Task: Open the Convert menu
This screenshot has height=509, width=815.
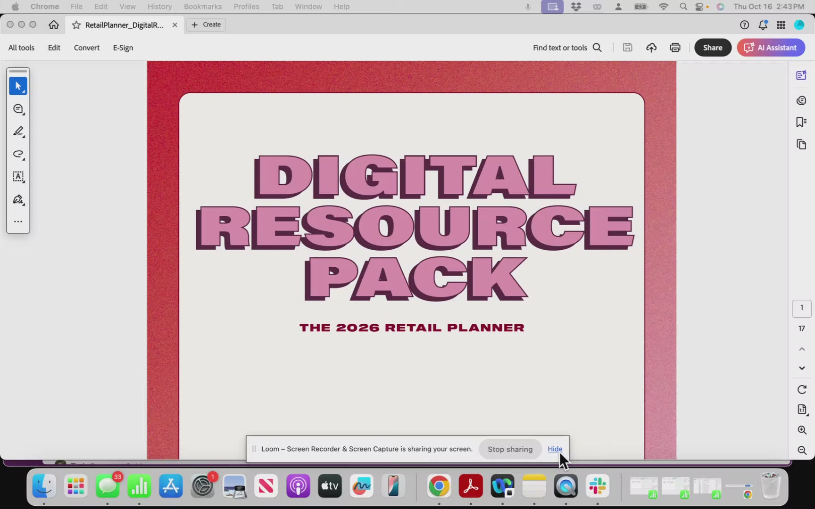Action: click(86, 48)
